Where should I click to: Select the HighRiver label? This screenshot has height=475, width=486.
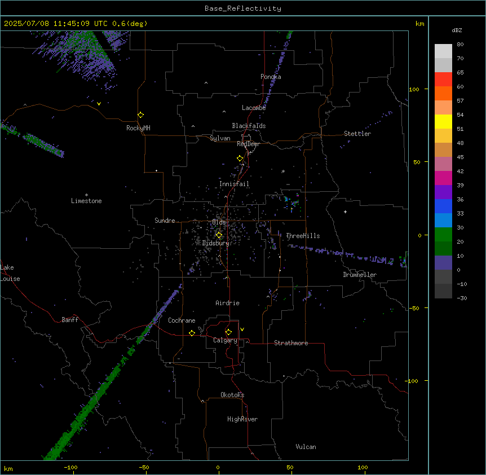[x=242, y=419]
